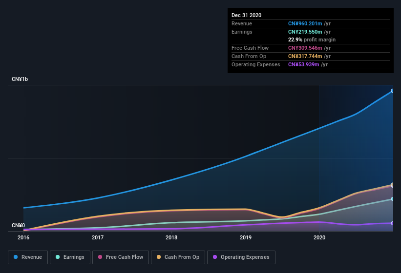This screenshot has width=401, height=273.
Task: Toggle the Operating Expenses legend button
Action: click(x=241, y=257)
